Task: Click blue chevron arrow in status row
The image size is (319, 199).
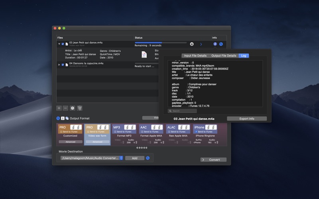Action: 201,44
